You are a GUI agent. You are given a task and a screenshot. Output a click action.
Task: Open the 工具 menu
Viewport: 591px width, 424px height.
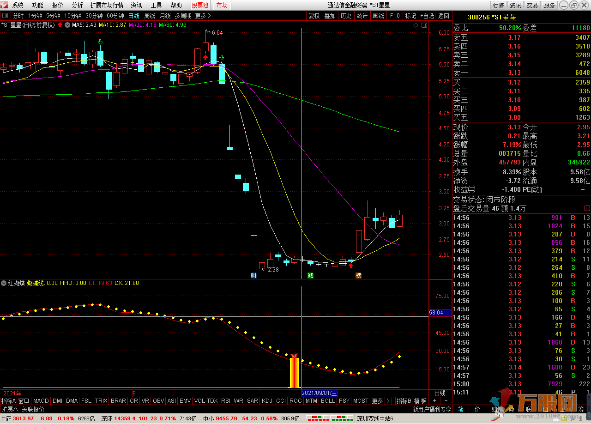[157, 5]
